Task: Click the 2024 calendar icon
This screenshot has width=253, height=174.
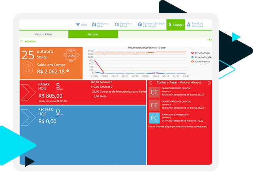Action: coord(71,55)
